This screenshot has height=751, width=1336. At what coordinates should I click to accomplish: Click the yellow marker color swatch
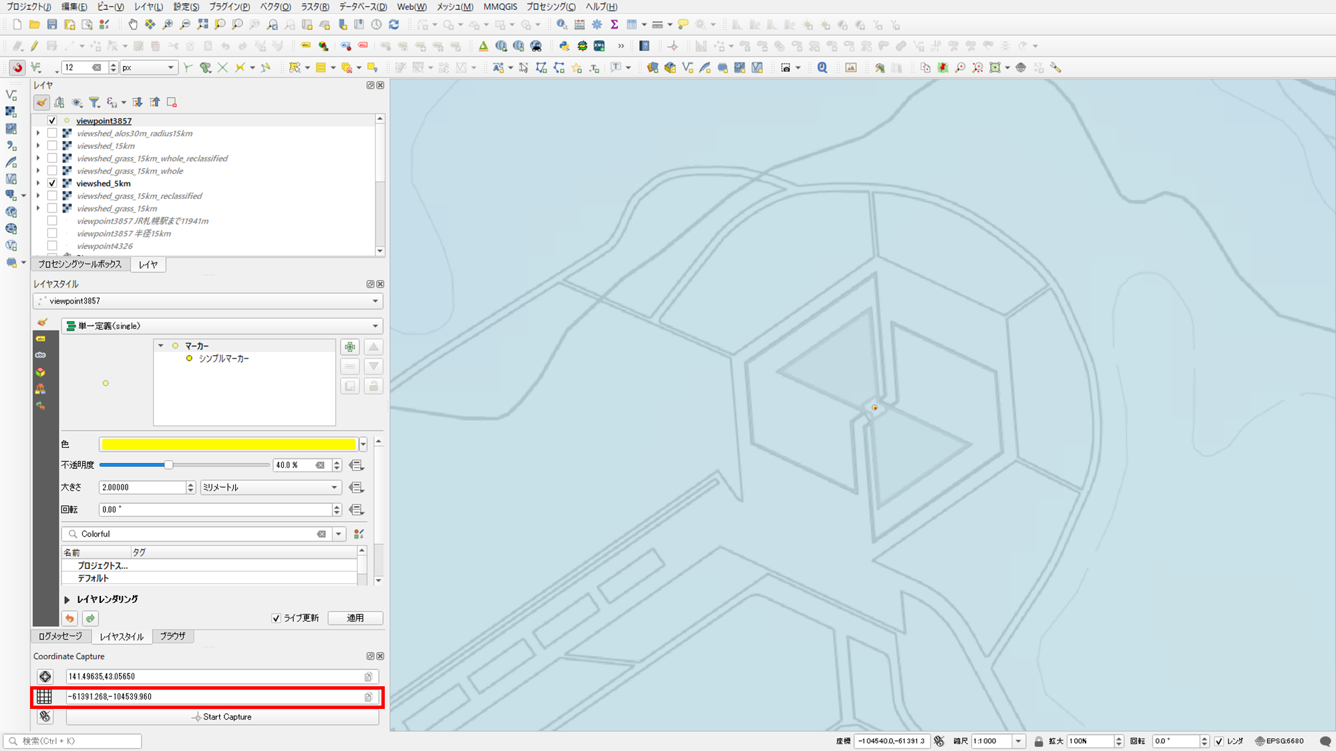pyautogui.click(x=227, y=444)
